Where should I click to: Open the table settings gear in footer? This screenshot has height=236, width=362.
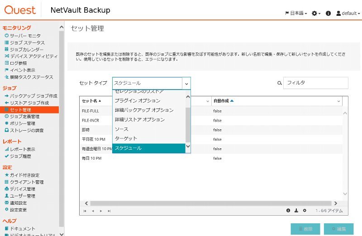point(305,210)
